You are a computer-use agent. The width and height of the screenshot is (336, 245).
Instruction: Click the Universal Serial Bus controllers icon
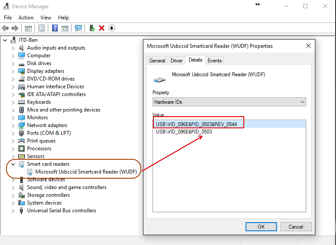[x=22, y=211]
